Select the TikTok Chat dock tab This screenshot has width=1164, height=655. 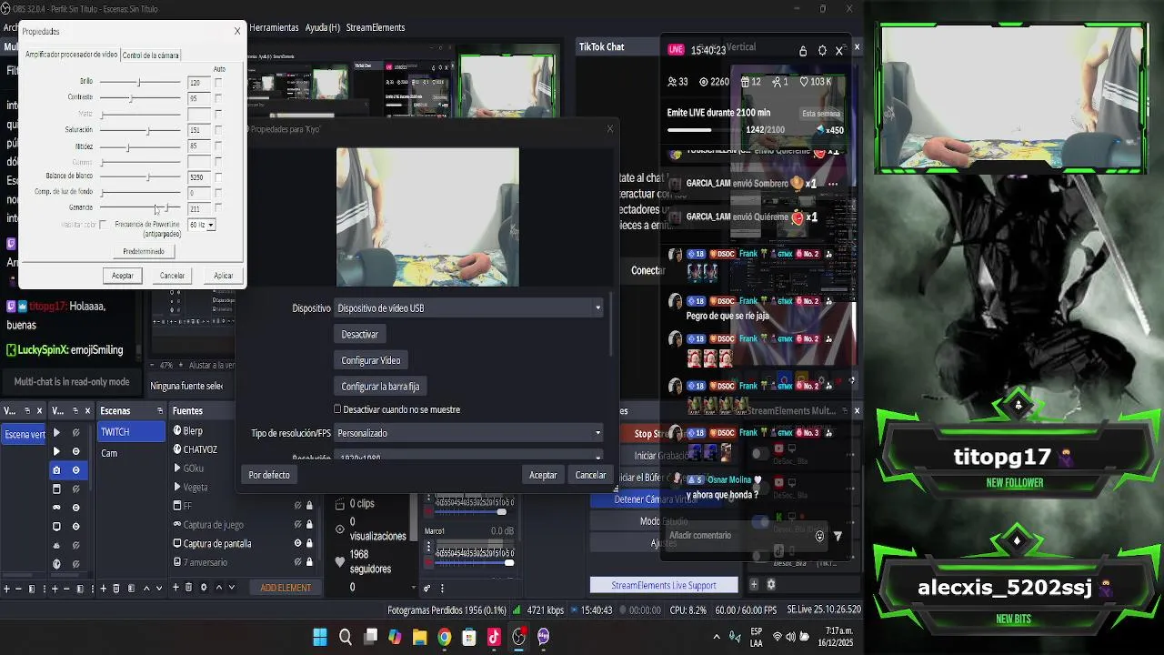[x=602, y=46]
